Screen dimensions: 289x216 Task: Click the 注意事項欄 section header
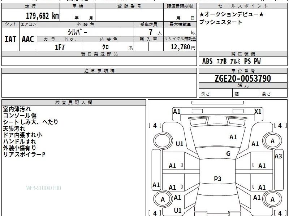[99, 71]
